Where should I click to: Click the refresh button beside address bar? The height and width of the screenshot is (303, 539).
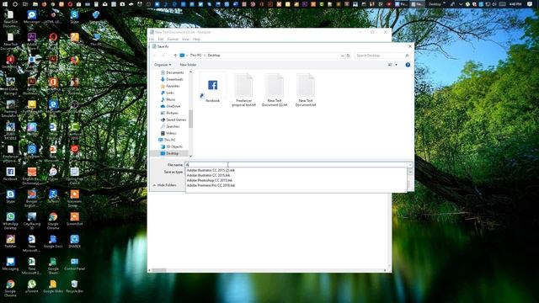coord(348,56)
